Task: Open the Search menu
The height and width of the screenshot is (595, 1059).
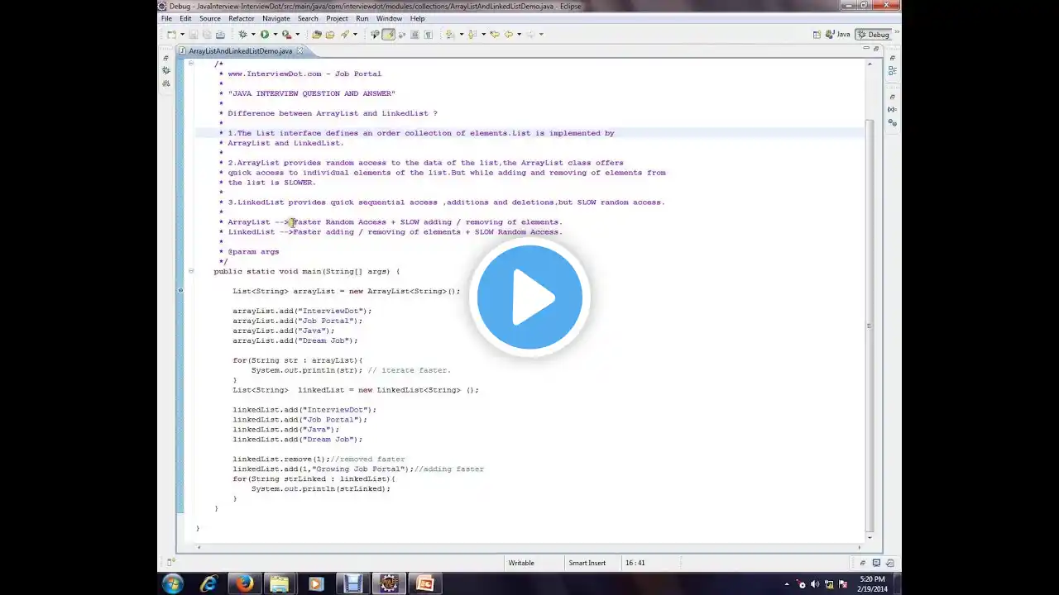Action: coord(308,18)
